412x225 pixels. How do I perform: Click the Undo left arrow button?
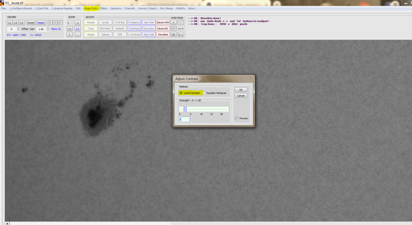pyautogui.click(x=174, y=23)
